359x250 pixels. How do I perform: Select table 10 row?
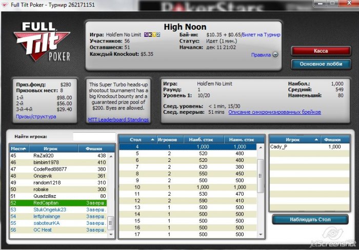[x=188, y=187]
